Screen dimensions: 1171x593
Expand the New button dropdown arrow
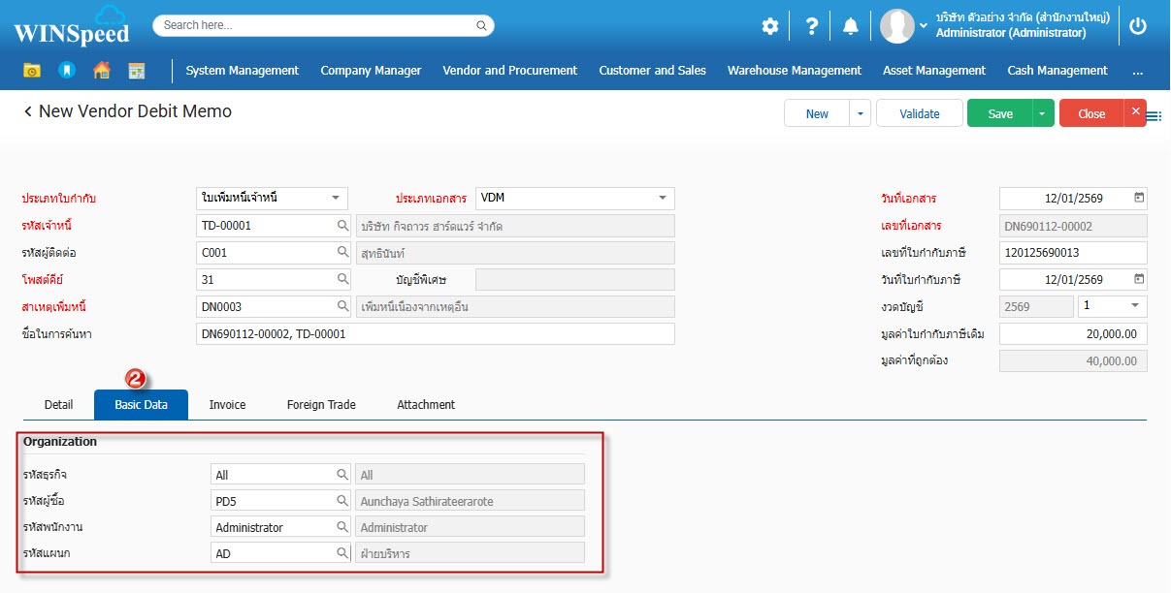[x=860, y=113]
